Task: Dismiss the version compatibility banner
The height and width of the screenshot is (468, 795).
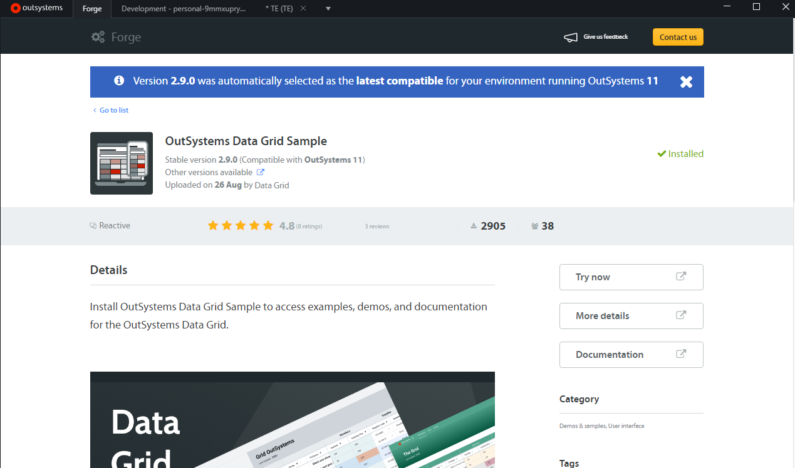Action: point(686,81)
